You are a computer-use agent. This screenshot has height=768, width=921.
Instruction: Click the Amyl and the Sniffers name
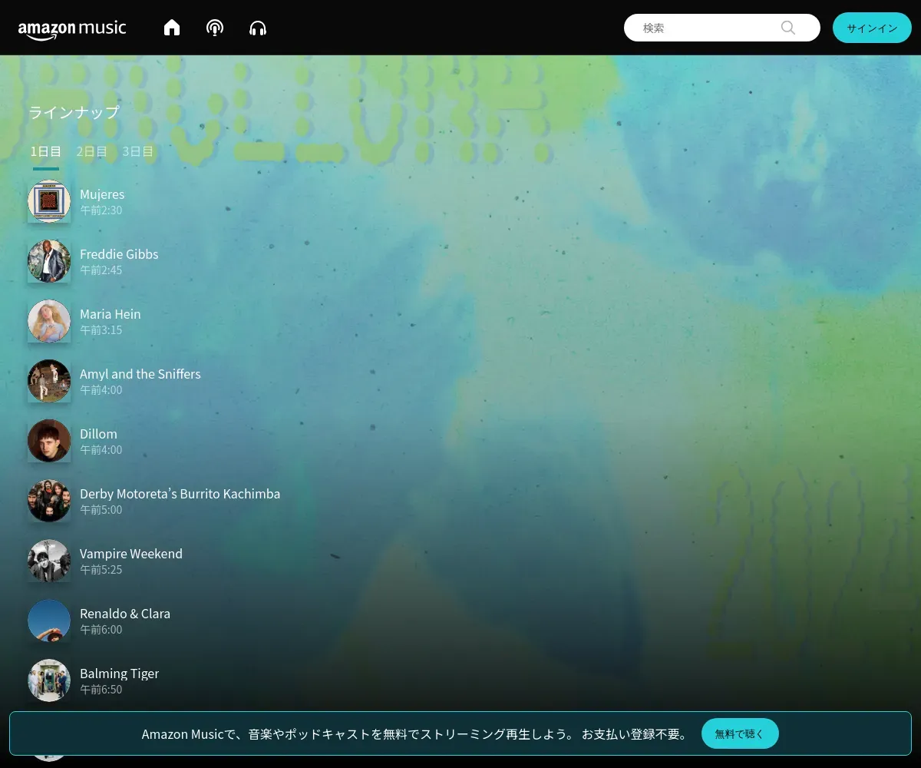[x=140, y=374]
